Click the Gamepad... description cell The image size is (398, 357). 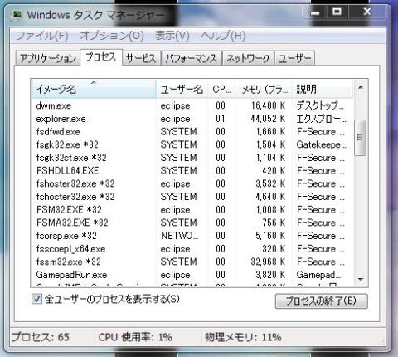pyautogui.click(x=318, y=275)
